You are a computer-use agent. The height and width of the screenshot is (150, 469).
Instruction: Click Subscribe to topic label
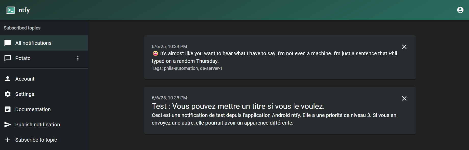click(x=36, y=140)
